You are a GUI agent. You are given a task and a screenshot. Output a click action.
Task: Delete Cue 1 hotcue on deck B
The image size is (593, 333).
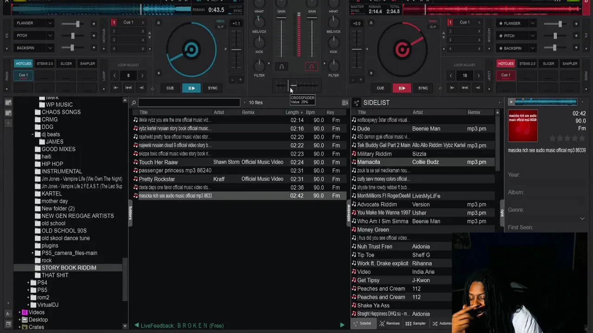click(479, 23)
